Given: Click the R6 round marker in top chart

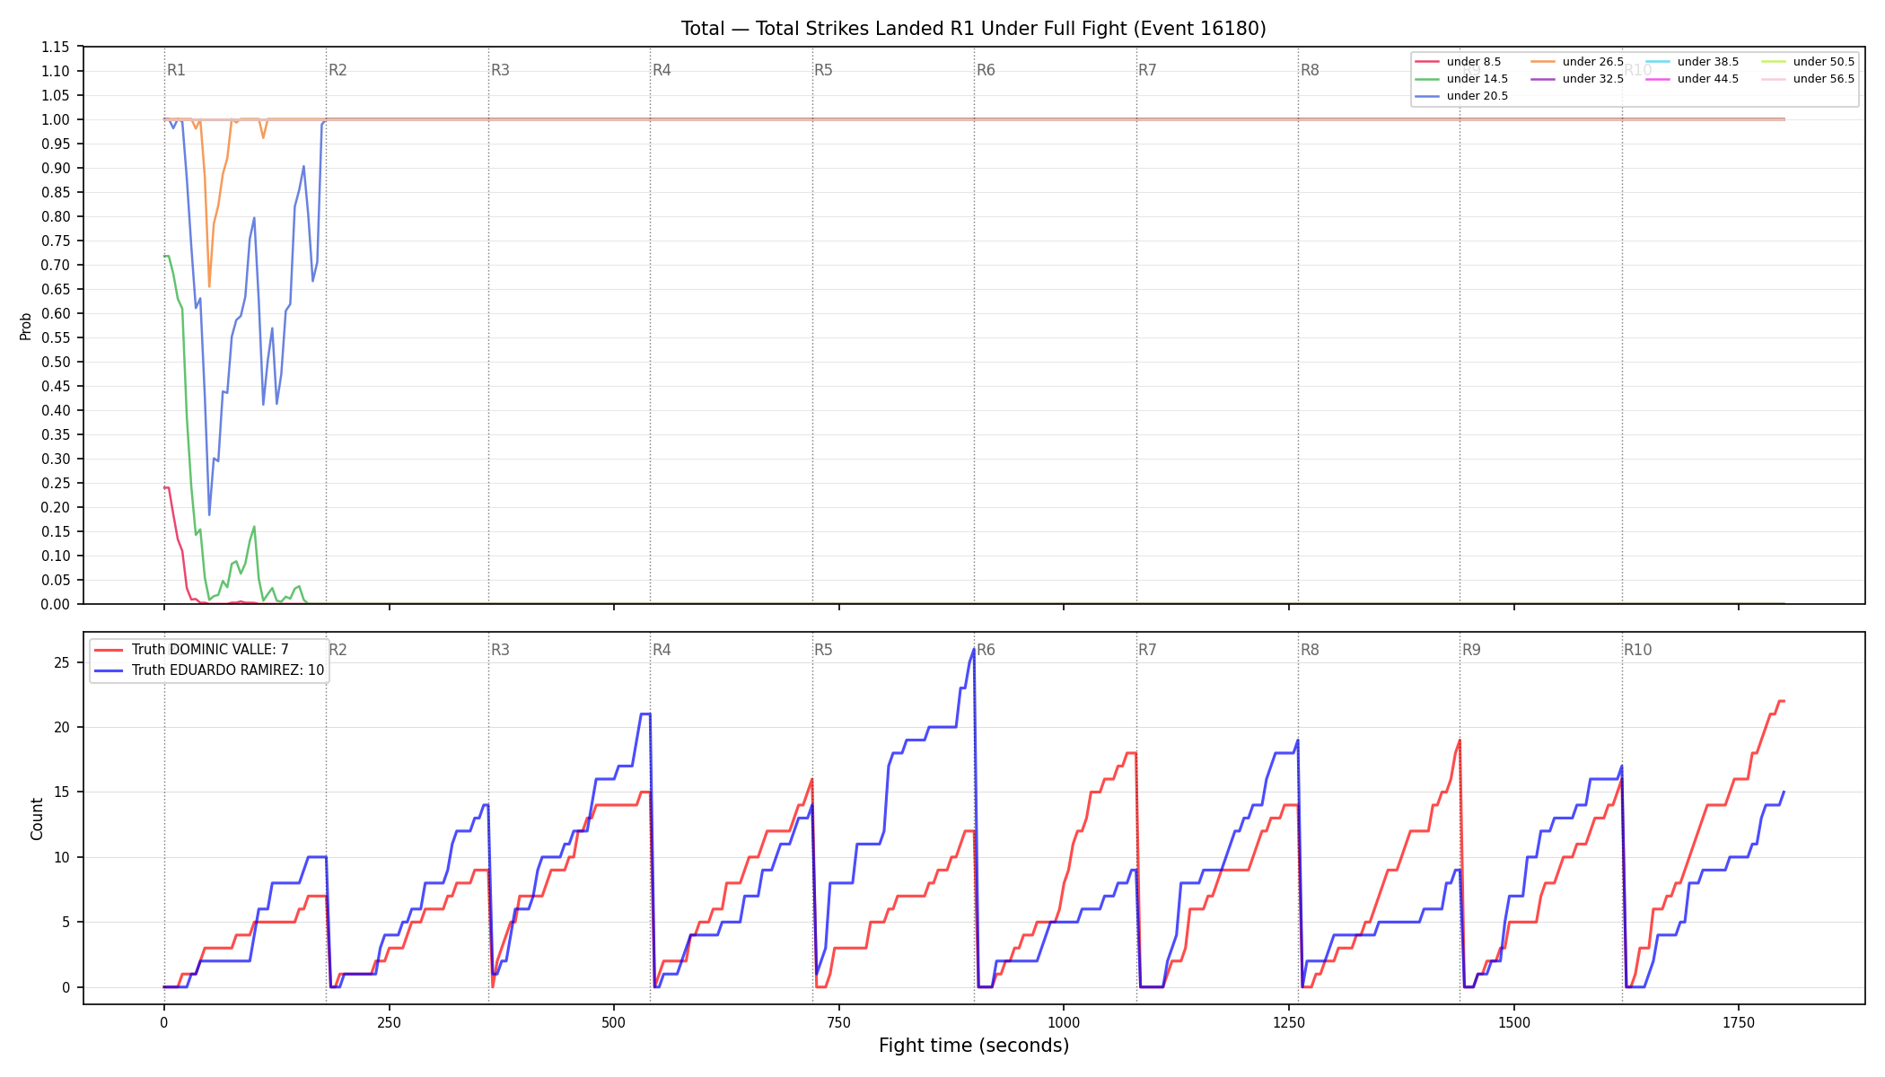Looking at the screenshot, I should click(x=986, y=70).
